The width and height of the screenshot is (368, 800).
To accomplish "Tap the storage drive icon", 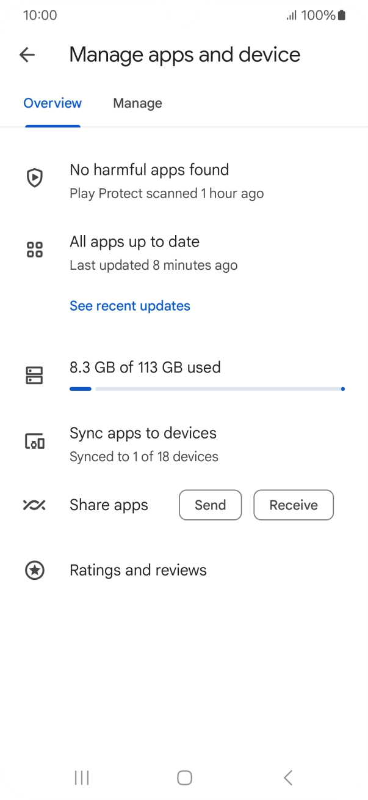I will [35, 376].
